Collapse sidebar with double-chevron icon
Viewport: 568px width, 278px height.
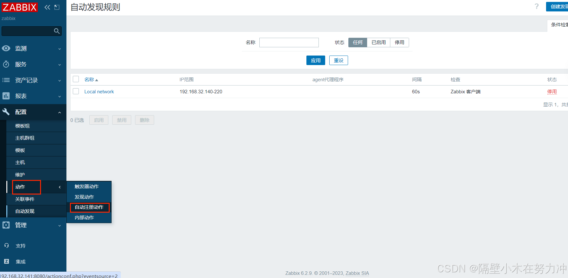pos(47,7)
